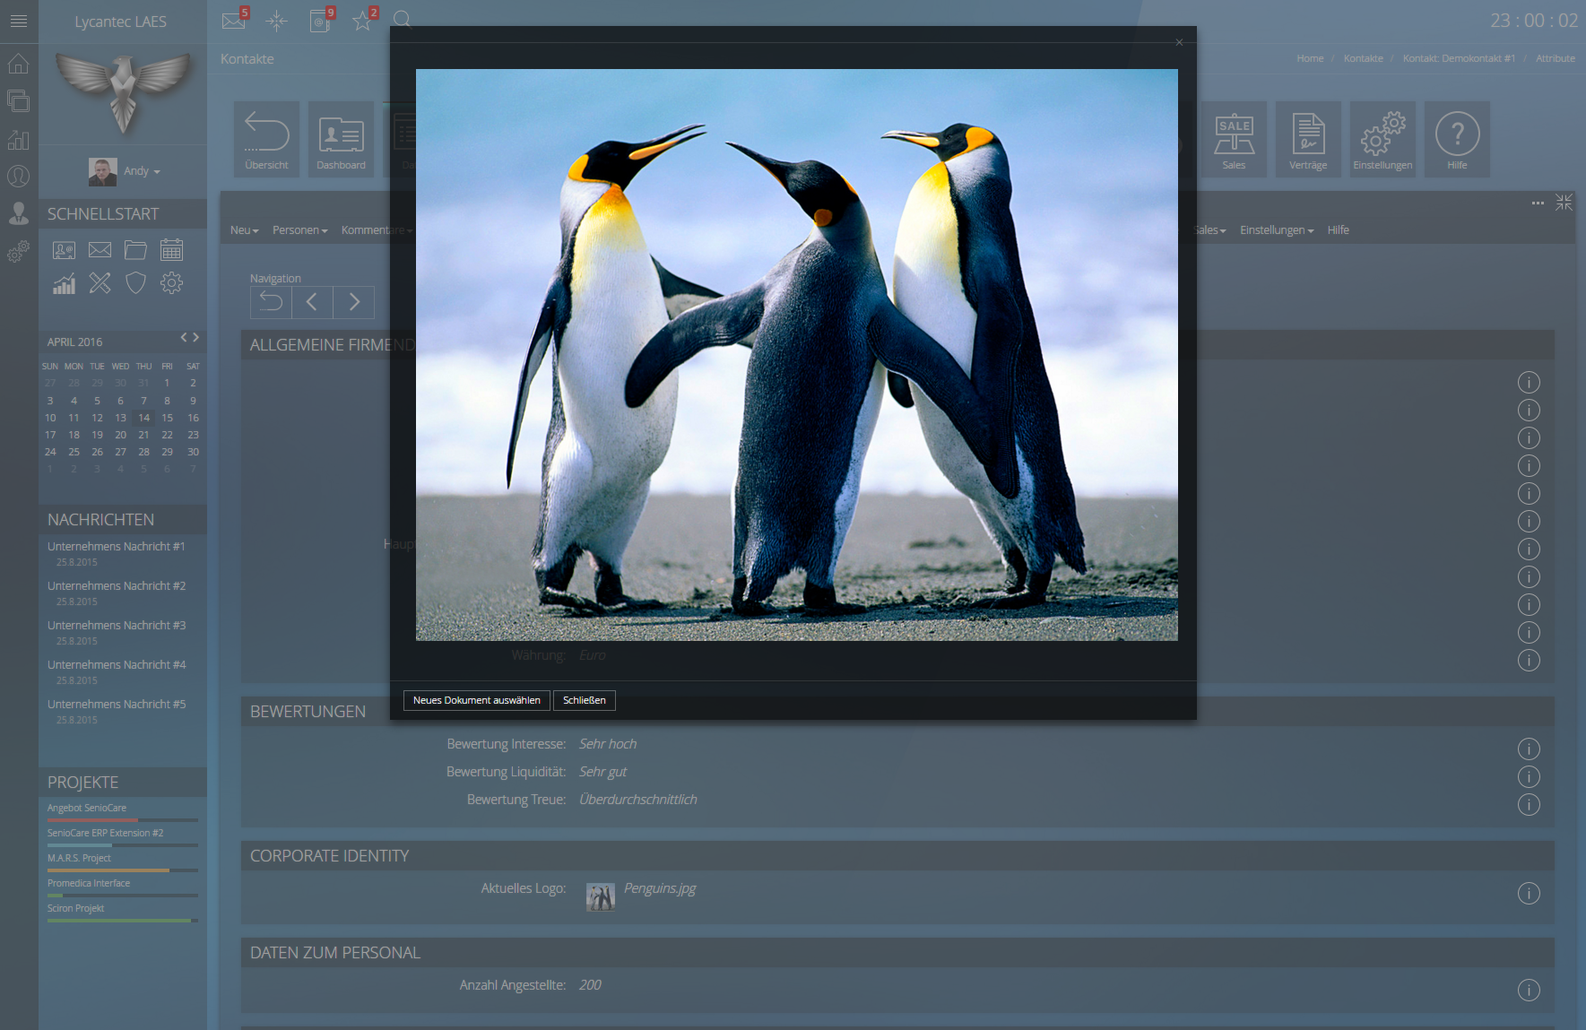This screenshot has width=1586, height=1030.
Task: Close the image preview dialog with X
Action: click(1179, 42)
